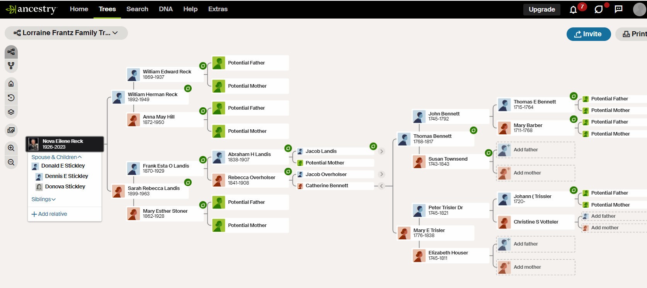Open the Upgrade button
Image resolution: width=647 pixels, height=288 pixels.
pos(541,9)
